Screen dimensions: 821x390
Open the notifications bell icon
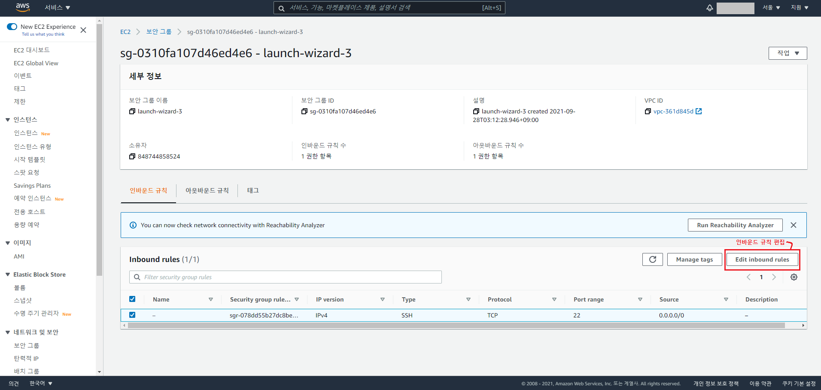click(710, 8)
